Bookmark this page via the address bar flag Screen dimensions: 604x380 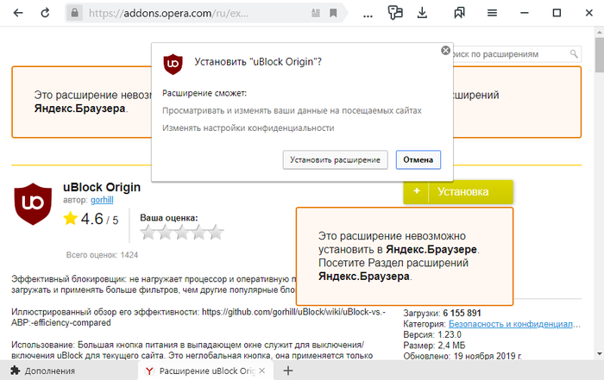coord(334,13)
